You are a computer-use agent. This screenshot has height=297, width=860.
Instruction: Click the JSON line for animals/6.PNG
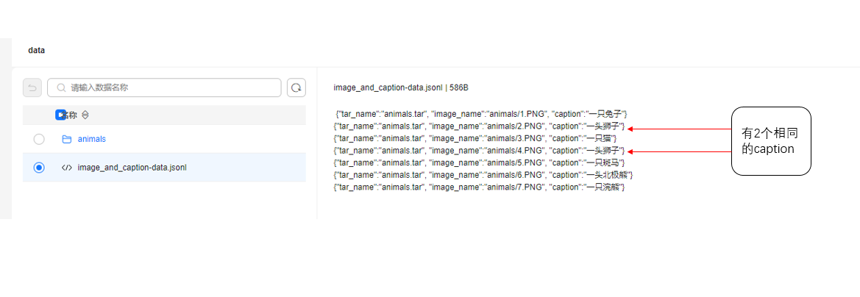click(x=484, y=175)
